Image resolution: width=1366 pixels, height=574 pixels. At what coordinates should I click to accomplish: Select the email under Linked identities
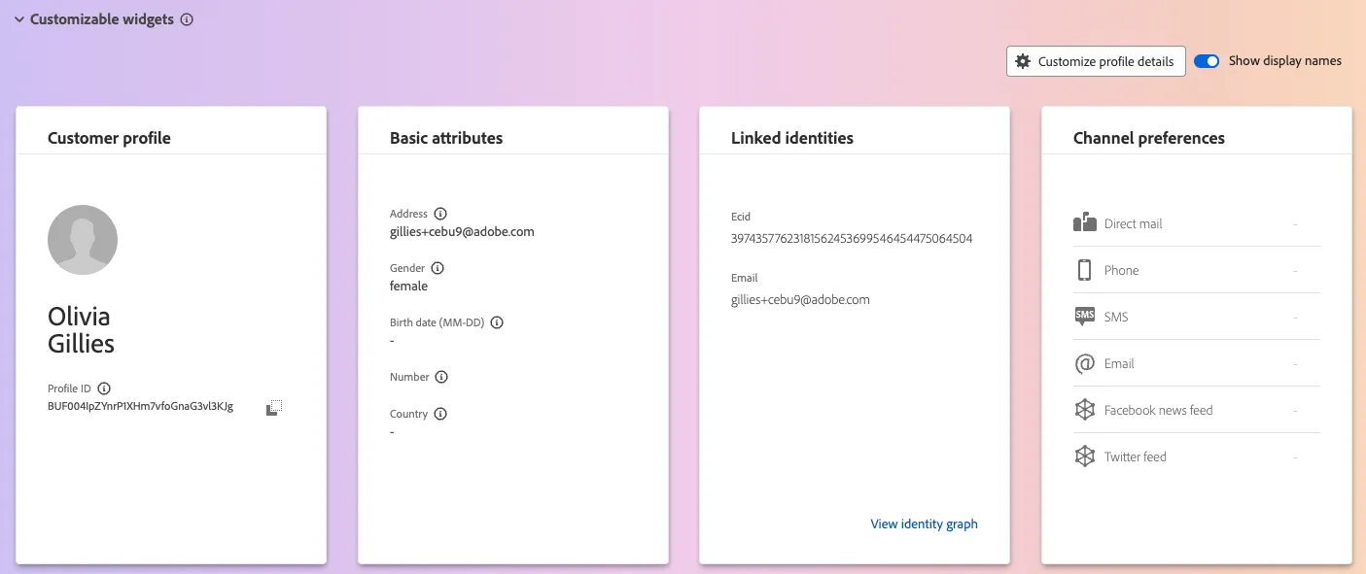(x=800, y=300)
